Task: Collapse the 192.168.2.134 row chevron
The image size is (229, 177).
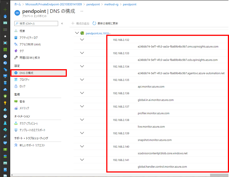Action: [82, 66]
